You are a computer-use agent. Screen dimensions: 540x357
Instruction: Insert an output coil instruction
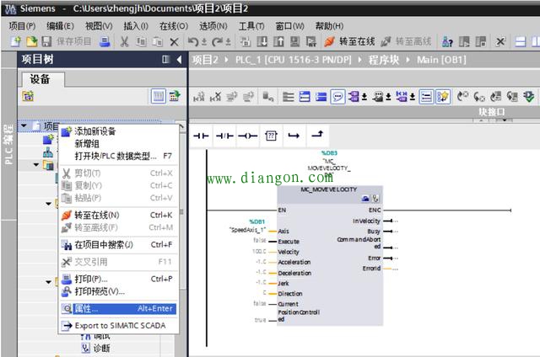[247, 135]
